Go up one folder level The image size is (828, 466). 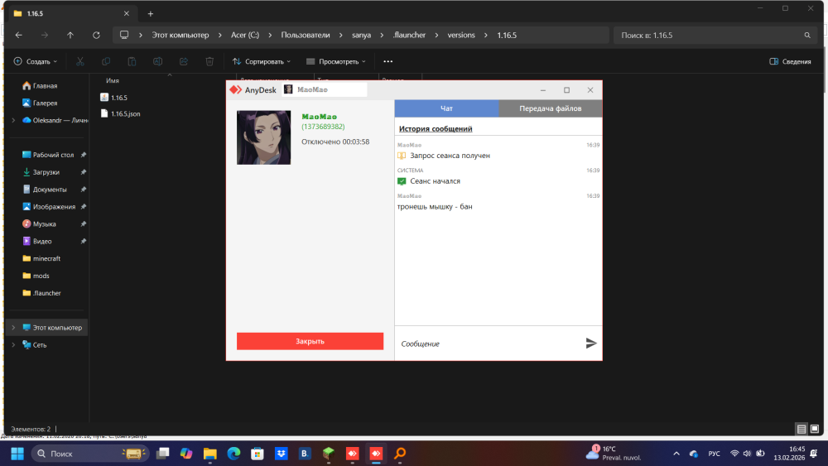tap(70, 35)
